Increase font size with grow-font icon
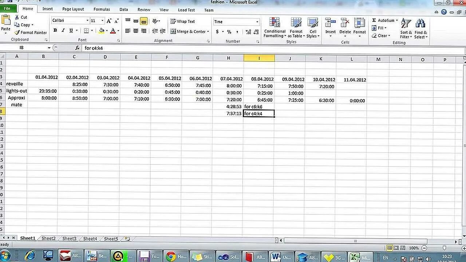The image size is (466, 262). [x=109, y=21]
